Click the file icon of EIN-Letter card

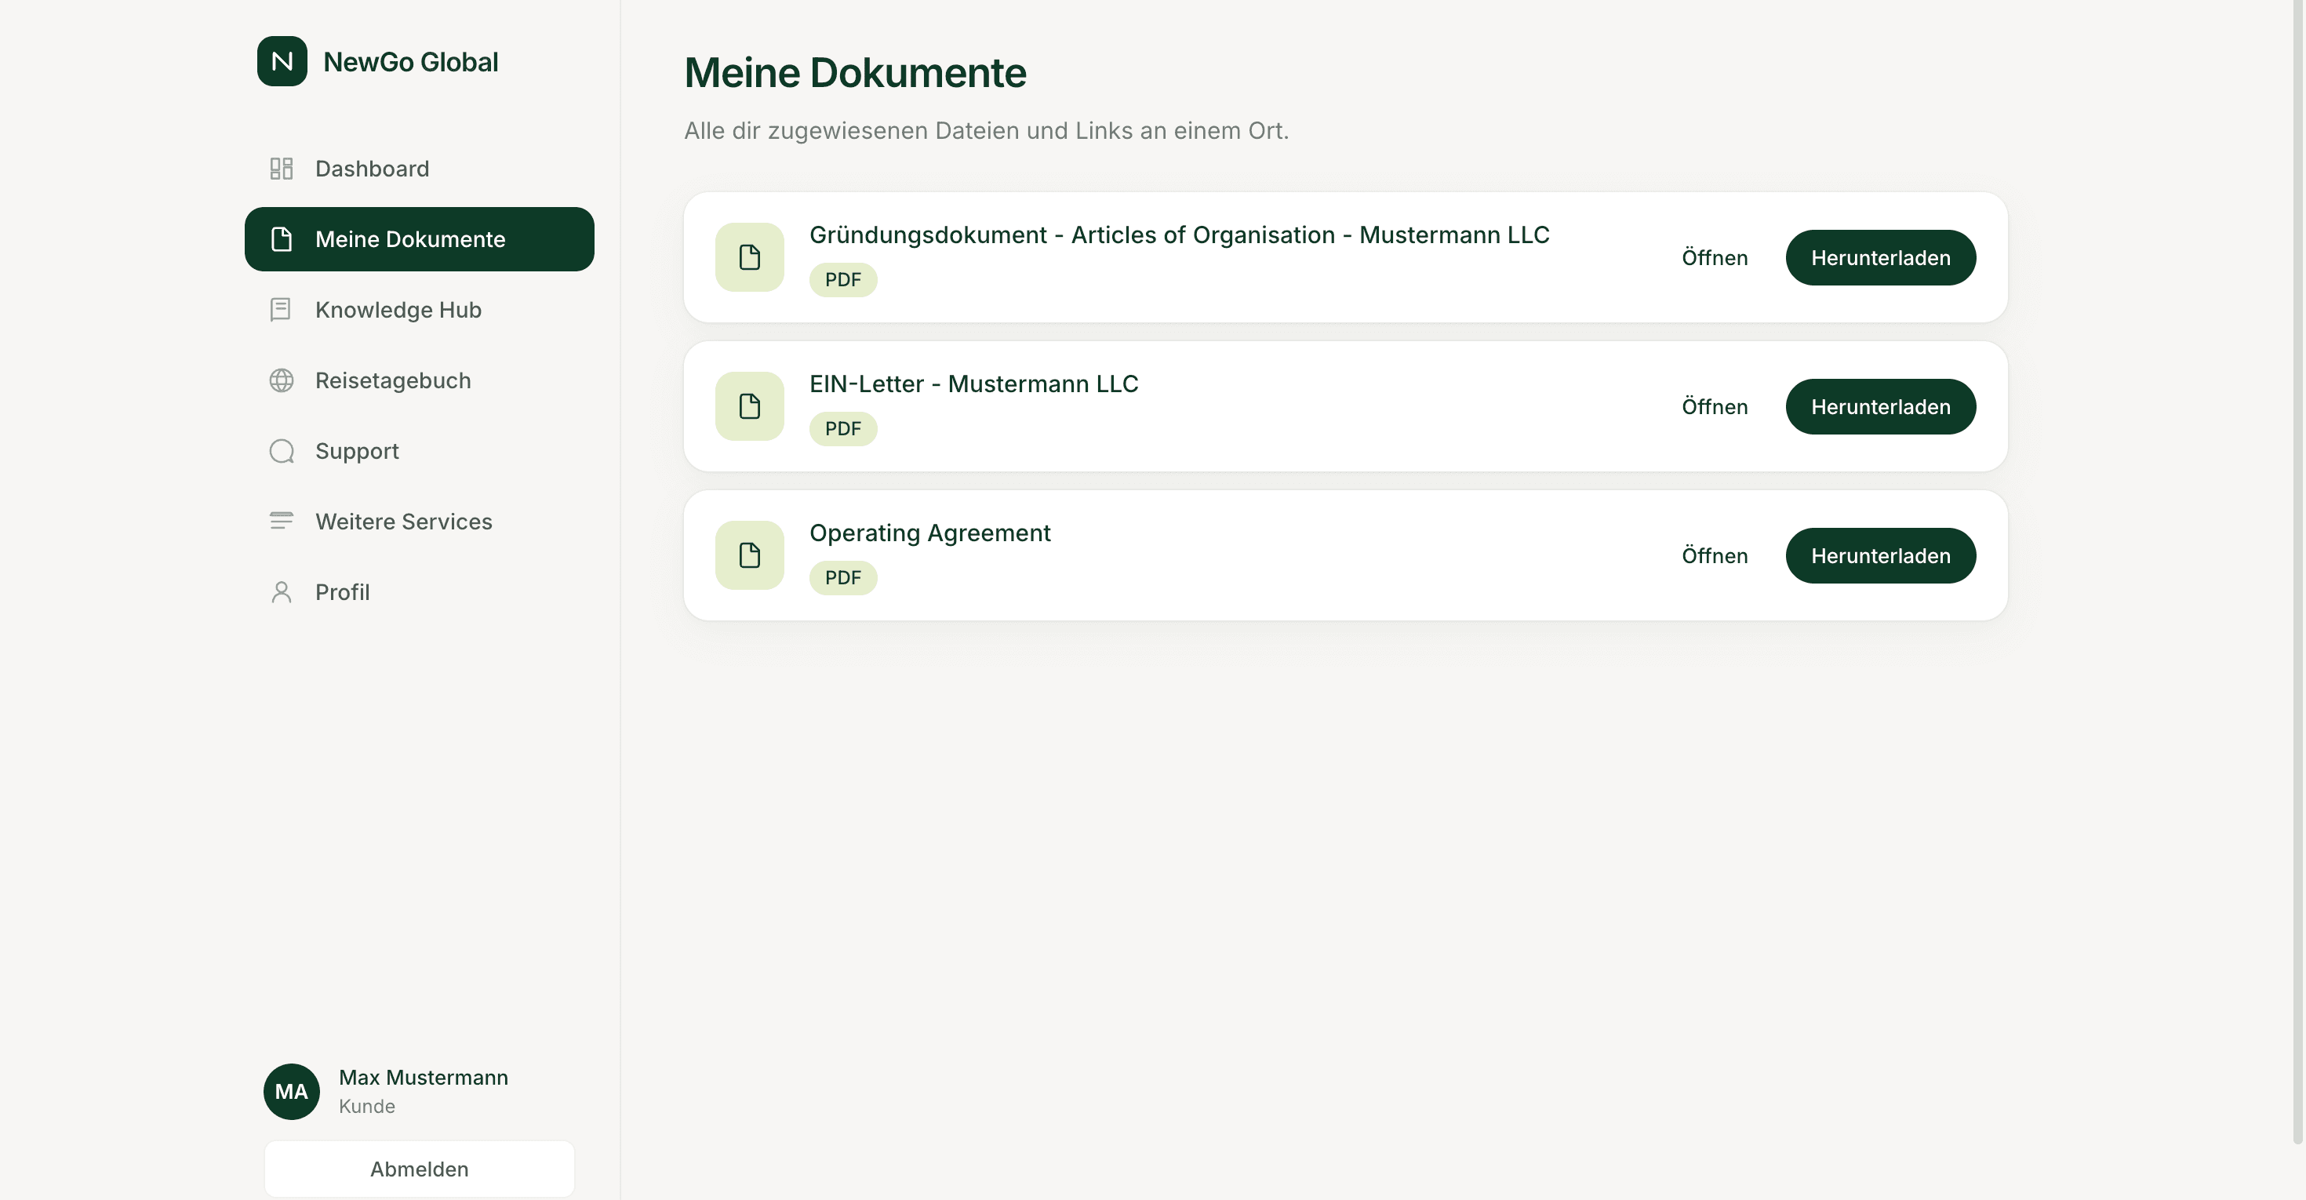[x=749, y=406]
